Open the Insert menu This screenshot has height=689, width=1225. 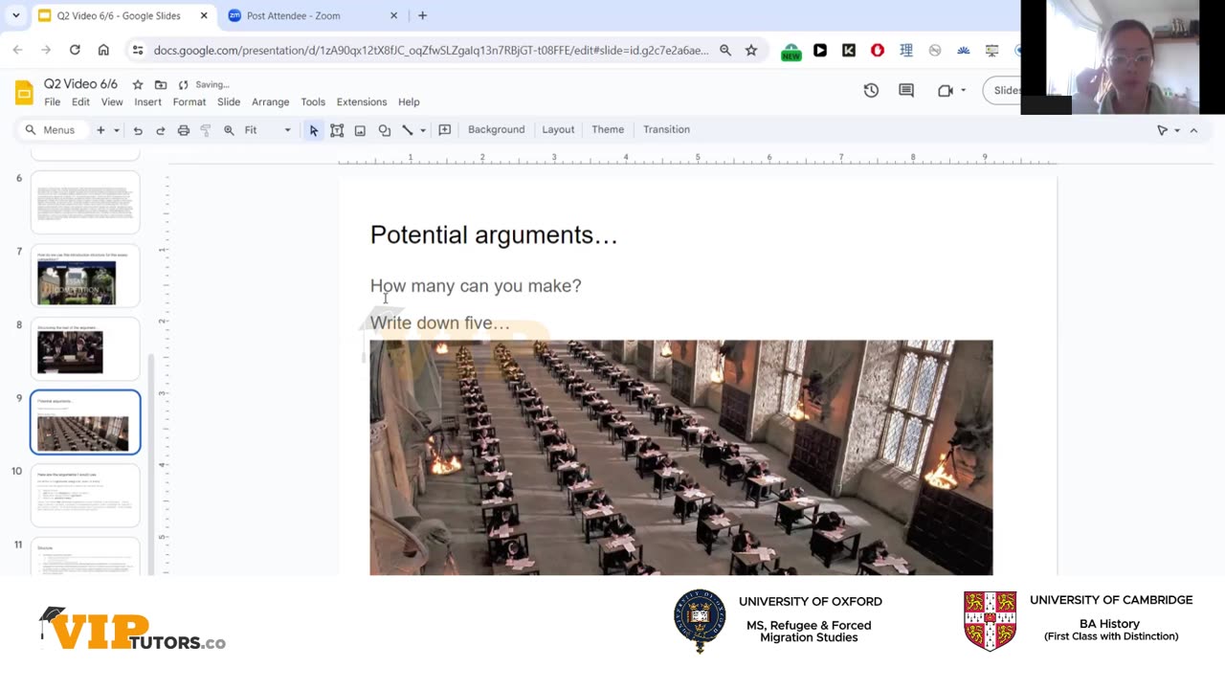pos(147,102)
